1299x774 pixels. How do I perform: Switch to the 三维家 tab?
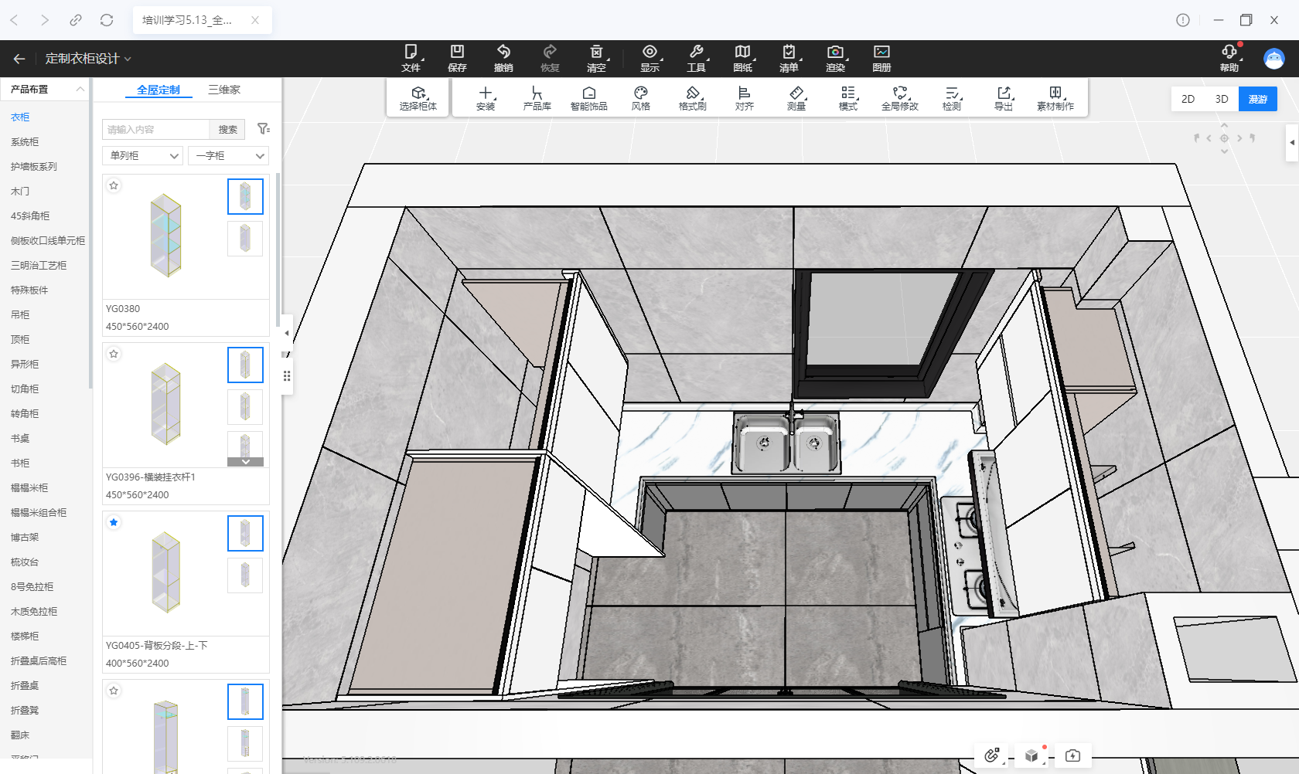click(224, 90)
